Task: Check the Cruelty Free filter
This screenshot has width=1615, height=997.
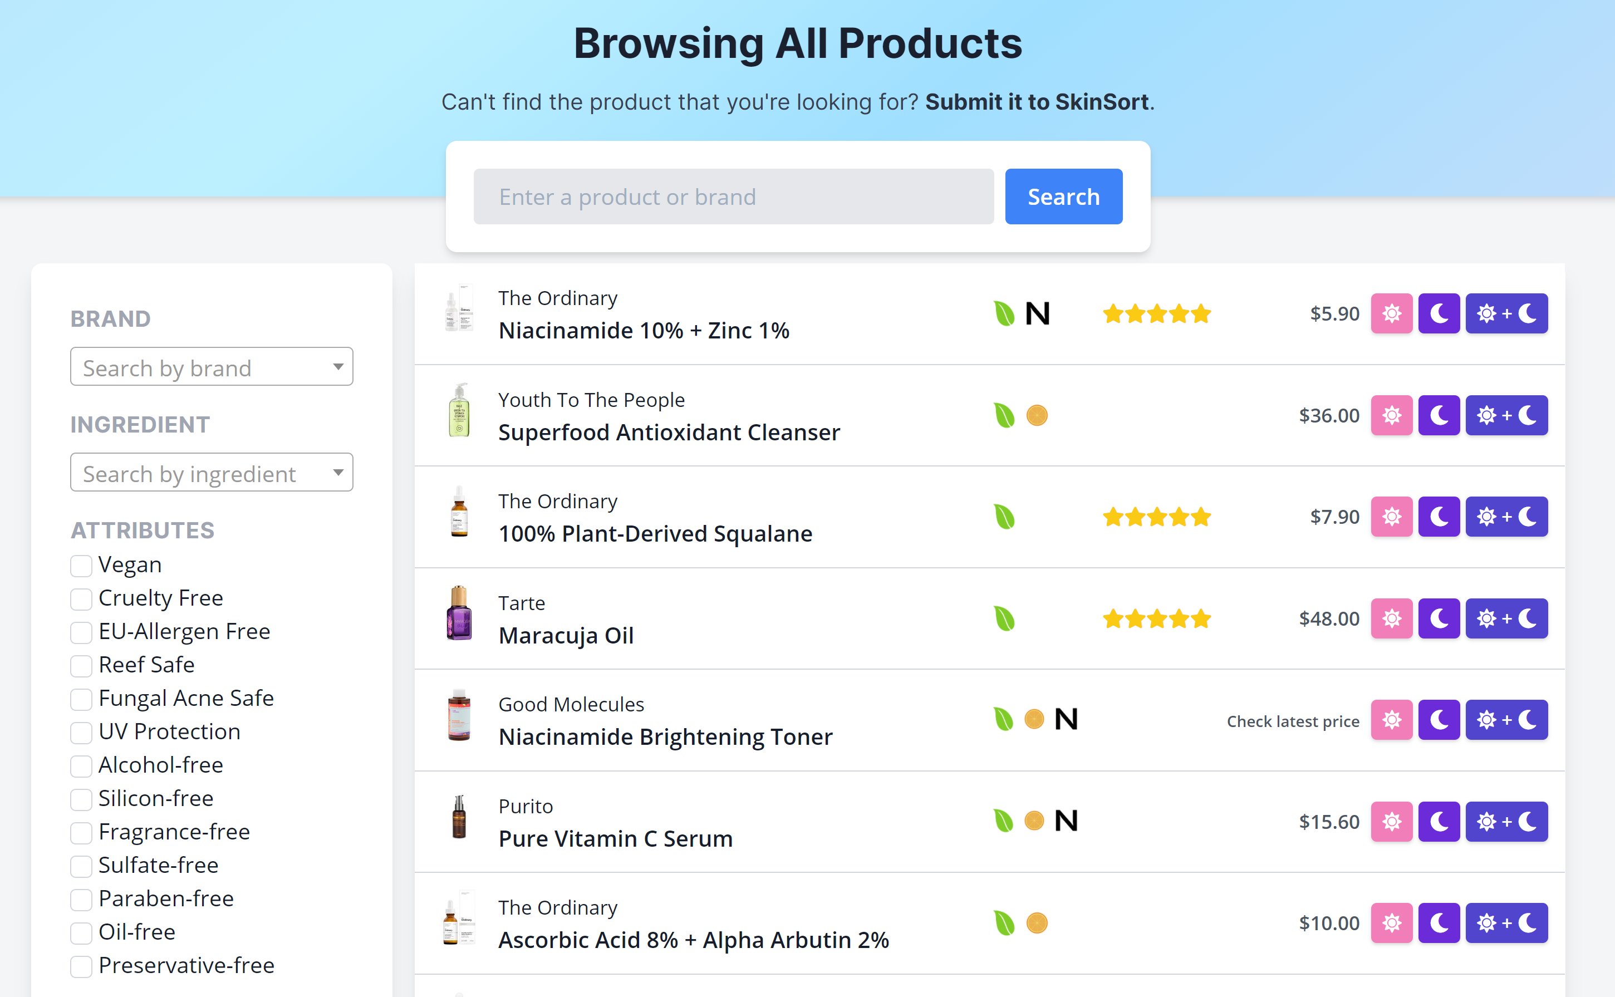Action: tap(81, 599)
